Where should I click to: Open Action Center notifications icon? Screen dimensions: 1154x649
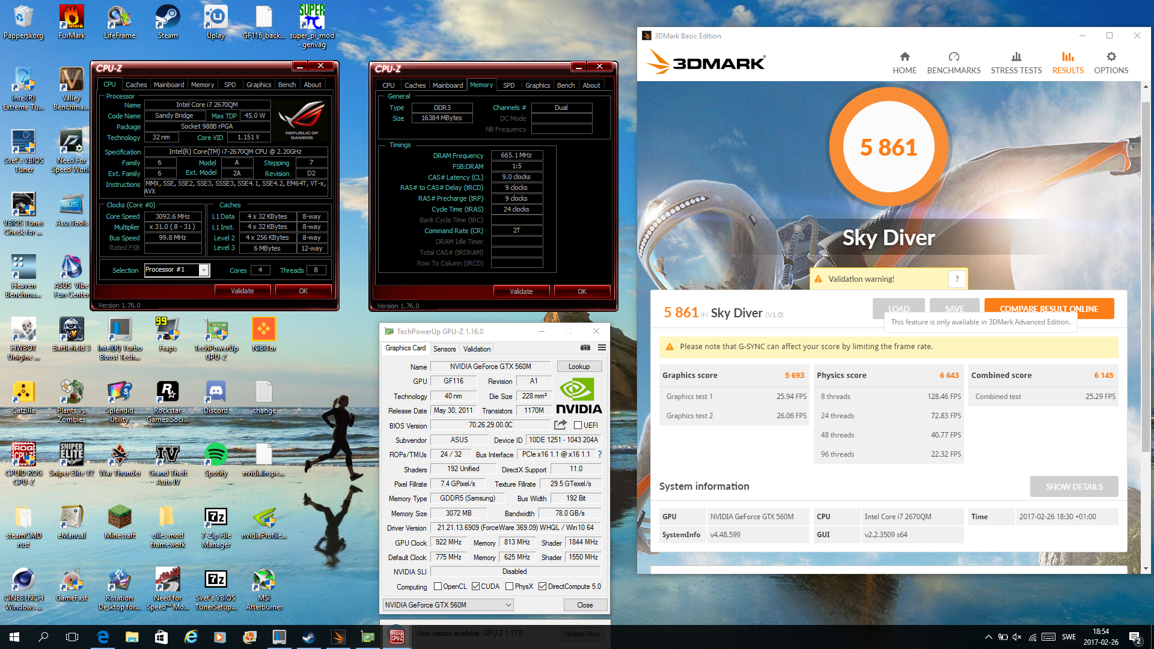coord(1135,637)
